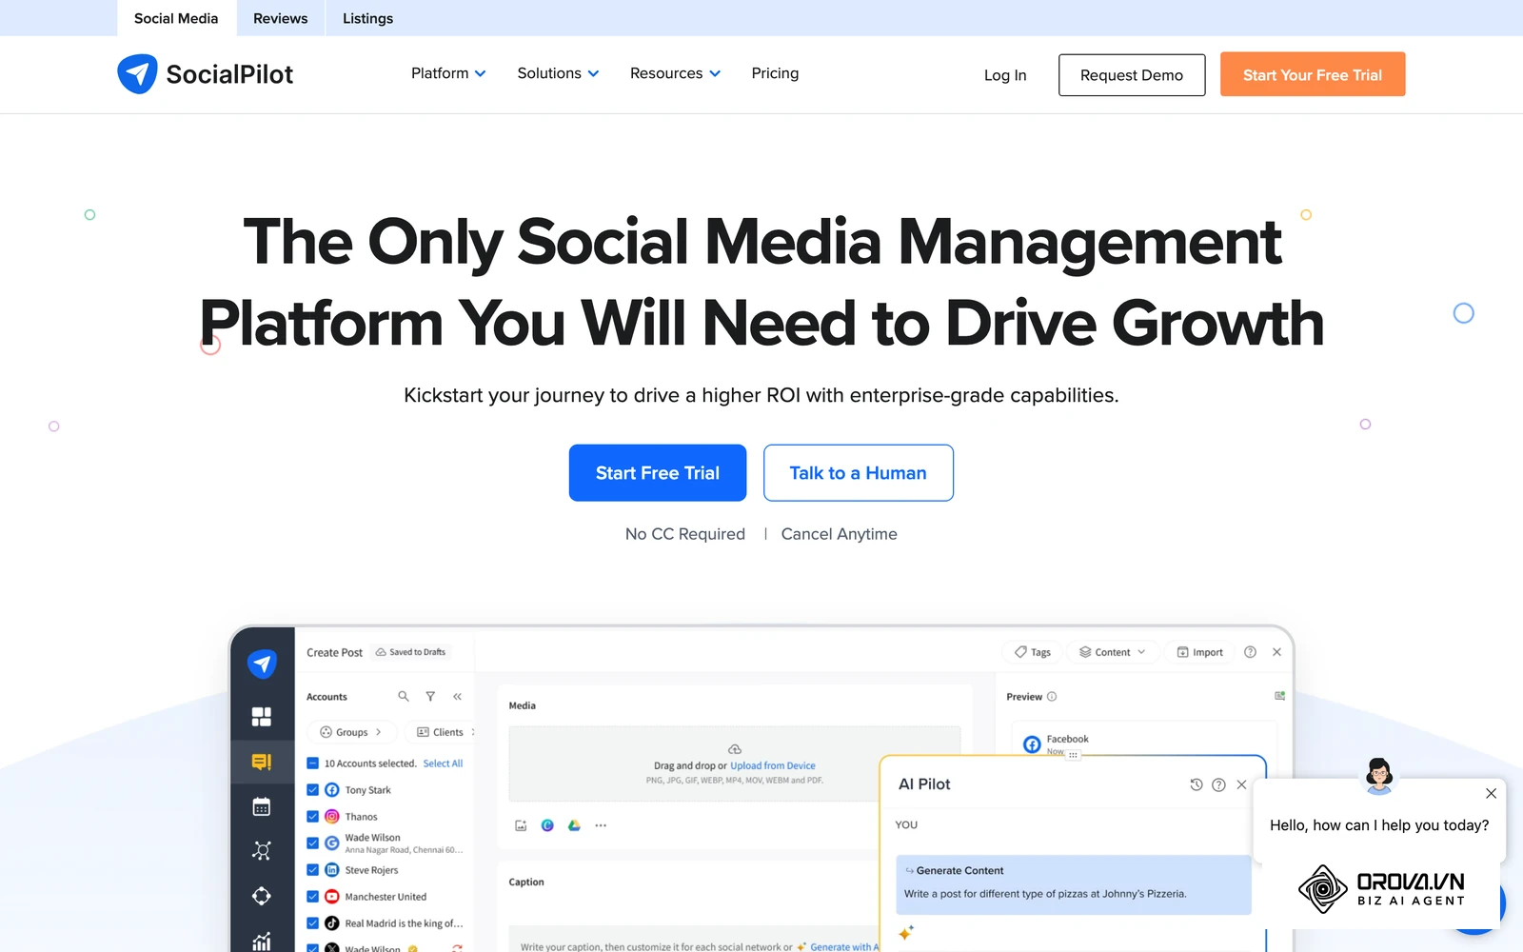Viewport: 1523px width, 952px height.
Task: Click the filter funnel icon beside Accounts
Action: (x=430, y=697)
